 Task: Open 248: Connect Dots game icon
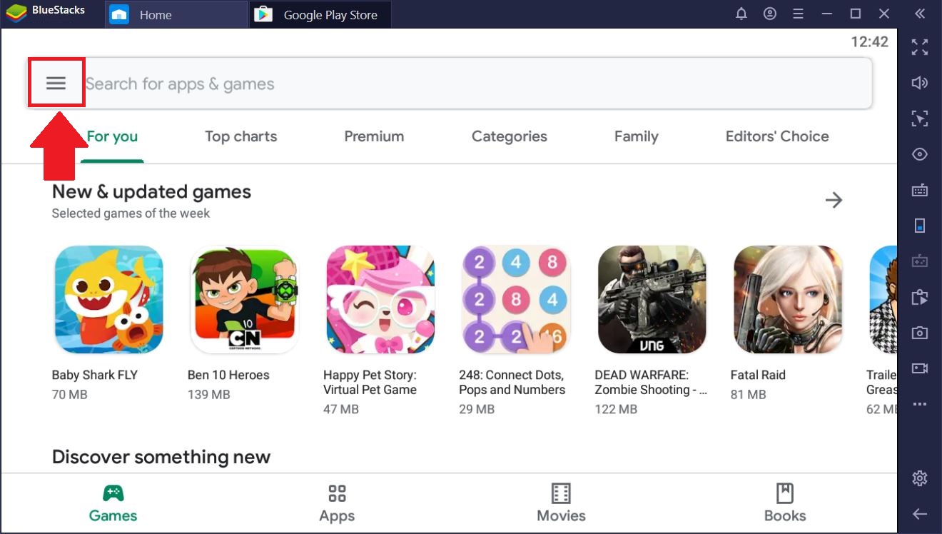pyautogui.click(x=516, y=300)
